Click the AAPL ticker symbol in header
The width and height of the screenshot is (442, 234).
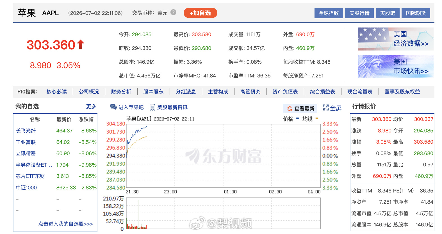pyautogui.click(x=51, y=13)
